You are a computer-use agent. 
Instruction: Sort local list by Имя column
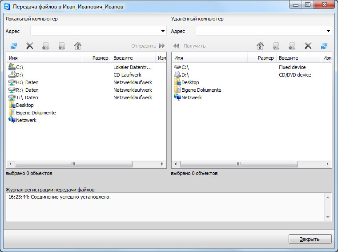44,58
